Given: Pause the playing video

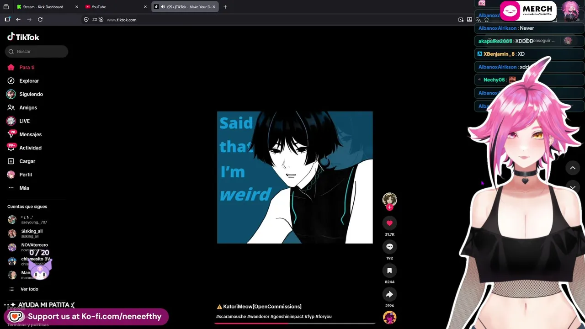Looking at the screenshot, I should click(295, 177).
